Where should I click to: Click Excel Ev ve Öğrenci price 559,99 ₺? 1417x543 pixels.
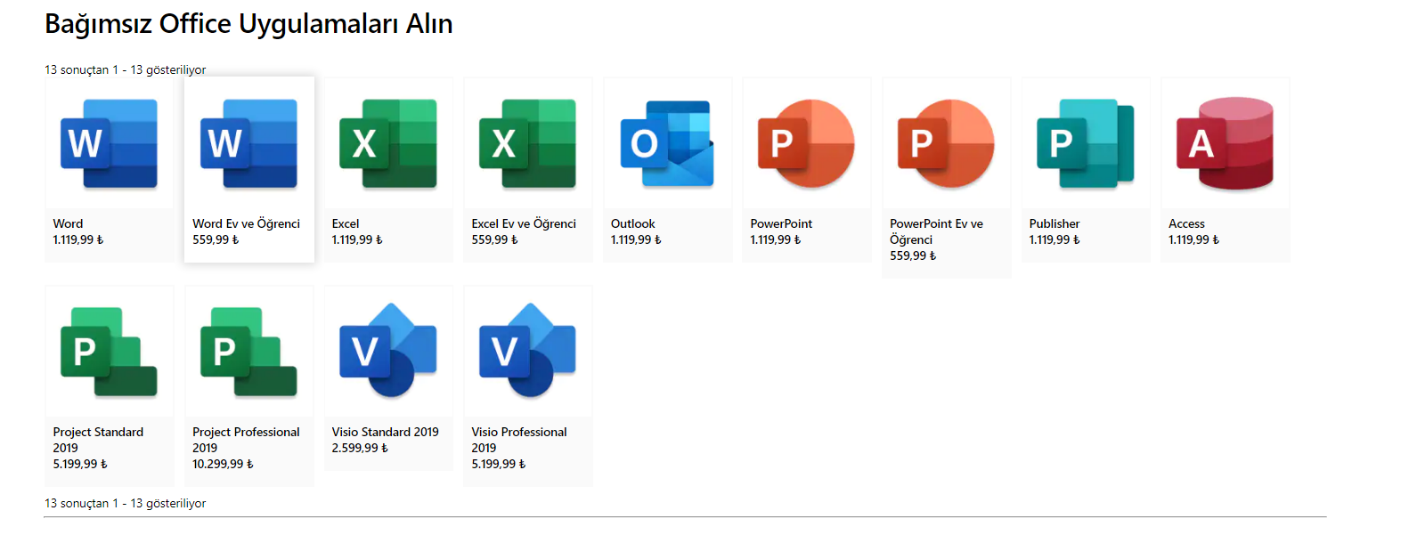494,239
